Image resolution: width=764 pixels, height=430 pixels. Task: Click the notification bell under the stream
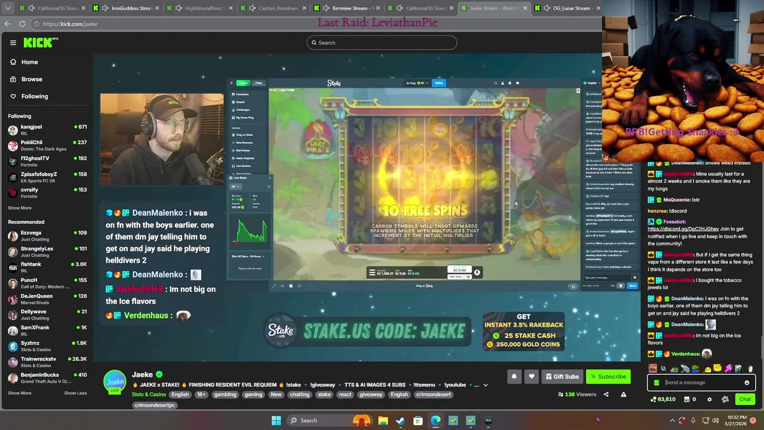click(514, 377)
